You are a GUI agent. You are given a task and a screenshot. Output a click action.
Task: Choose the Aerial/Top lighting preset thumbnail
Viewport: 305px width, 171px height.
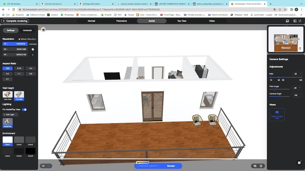tap(8, 122)
